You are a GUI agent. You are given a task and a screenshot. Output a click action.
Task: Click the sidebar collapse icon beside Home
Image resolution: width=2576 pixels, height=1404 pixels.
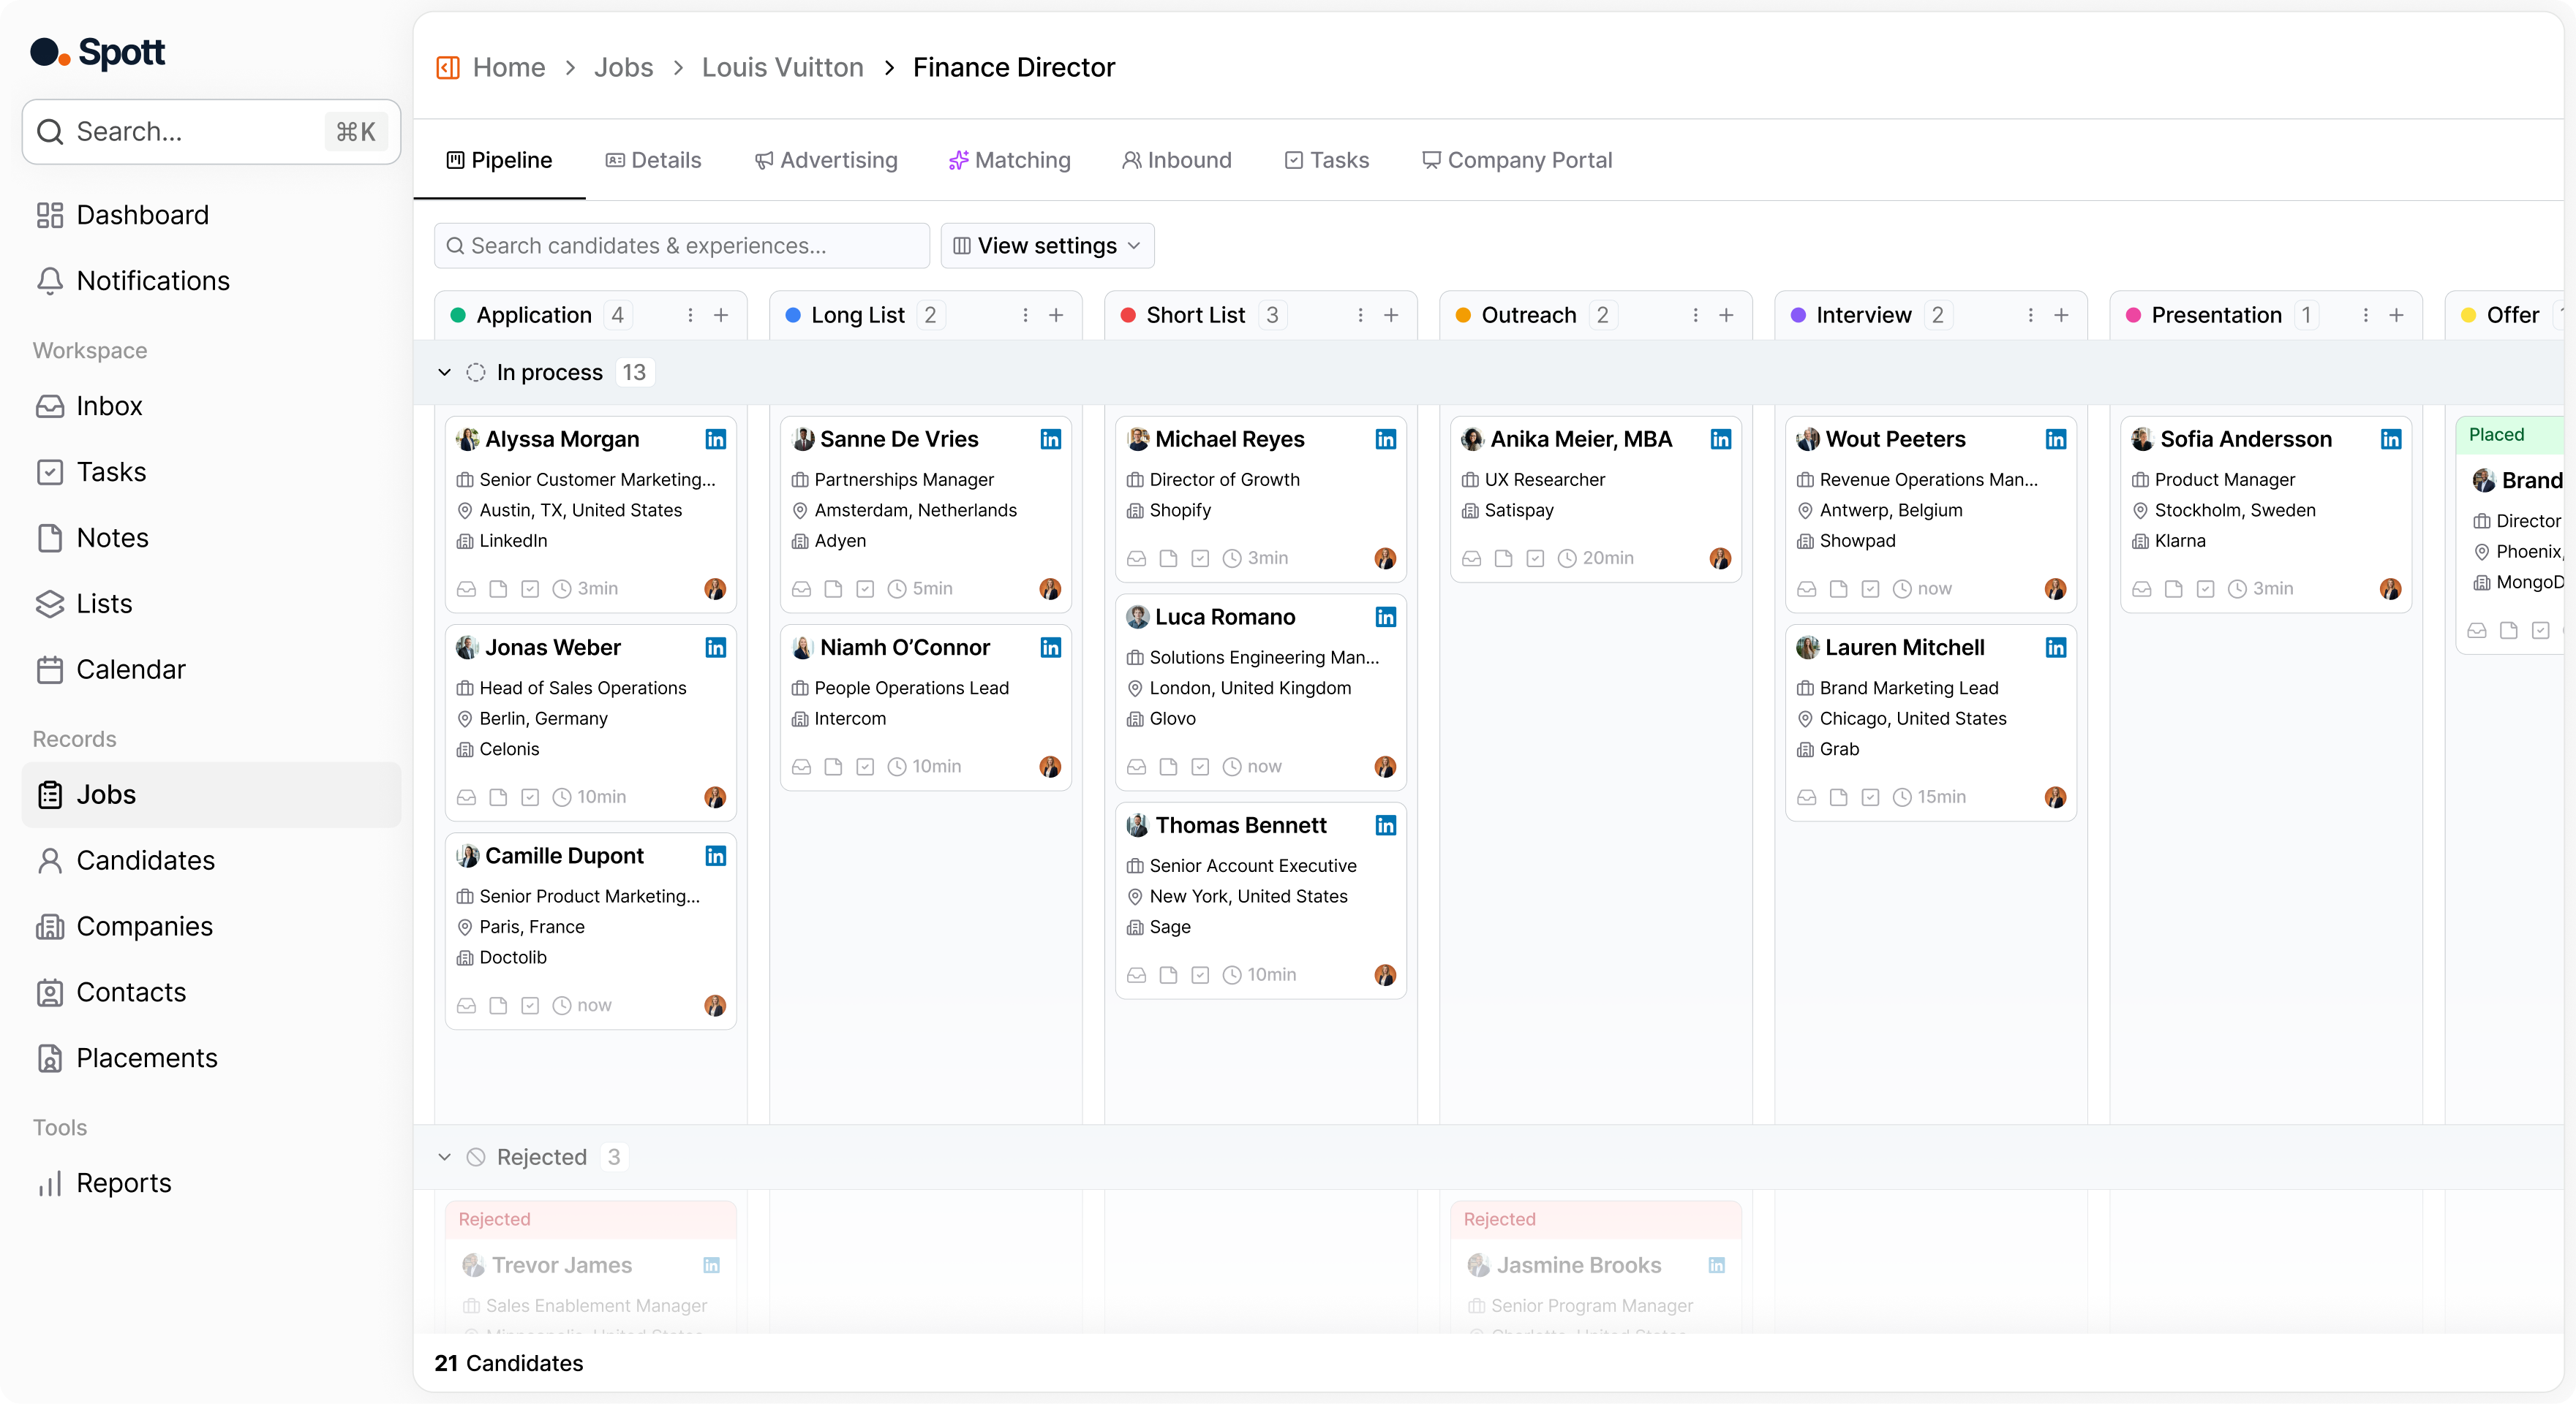point(447,68)
